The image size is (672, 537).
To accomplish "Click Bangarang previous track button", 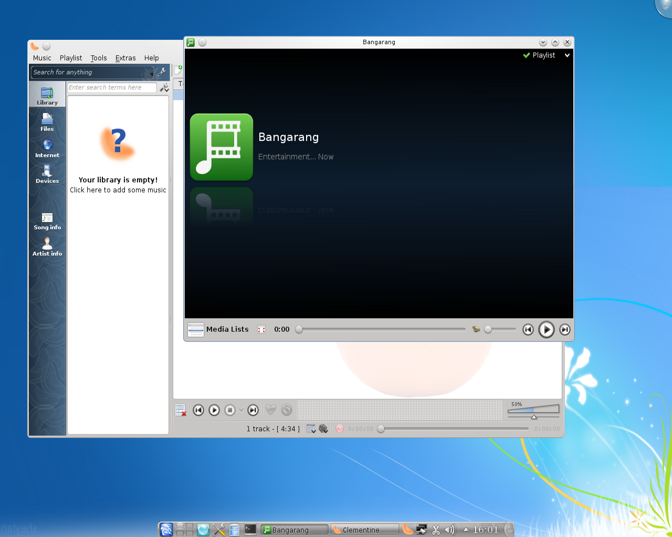I will coord(528,329).
